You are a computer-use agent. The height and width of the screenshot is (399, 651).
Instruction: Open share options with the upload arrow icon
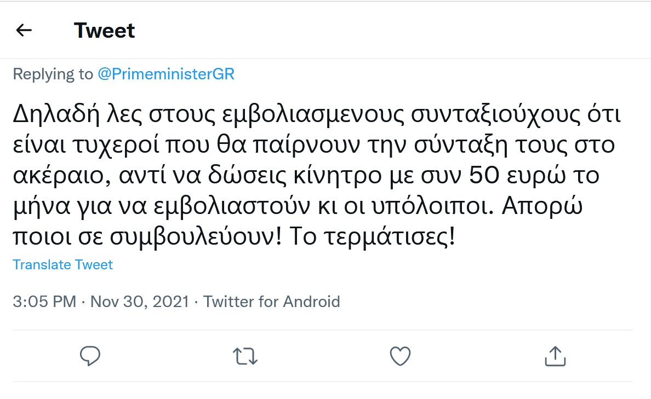pyautogui.click(x=555, y=356)
